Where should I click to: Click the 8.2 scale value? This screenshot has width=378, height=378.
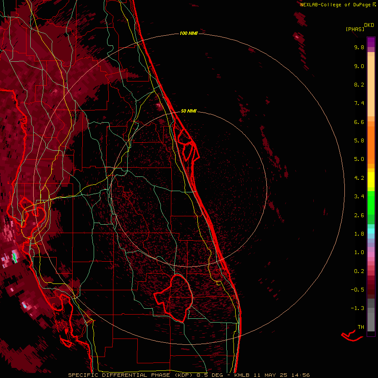(x=359, y=84)
